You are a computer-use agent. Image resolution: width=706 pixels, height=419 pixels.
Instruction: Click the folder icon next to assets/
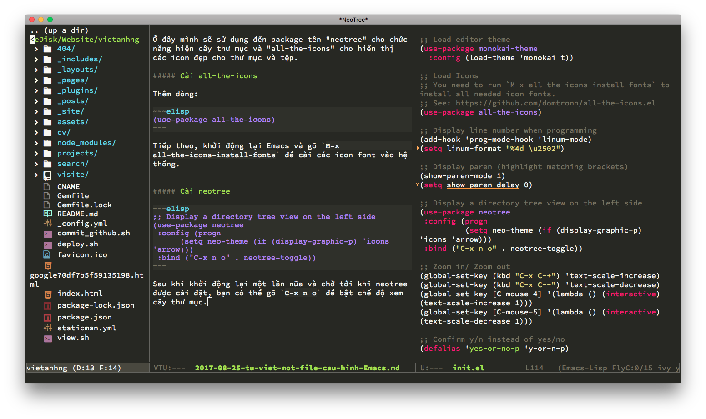coord(48,121)
